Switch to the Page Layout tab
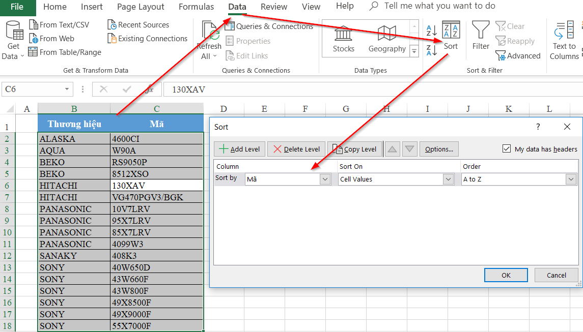Image resolution: width=583 pixels, height=332 pixels. coord(141,7)
